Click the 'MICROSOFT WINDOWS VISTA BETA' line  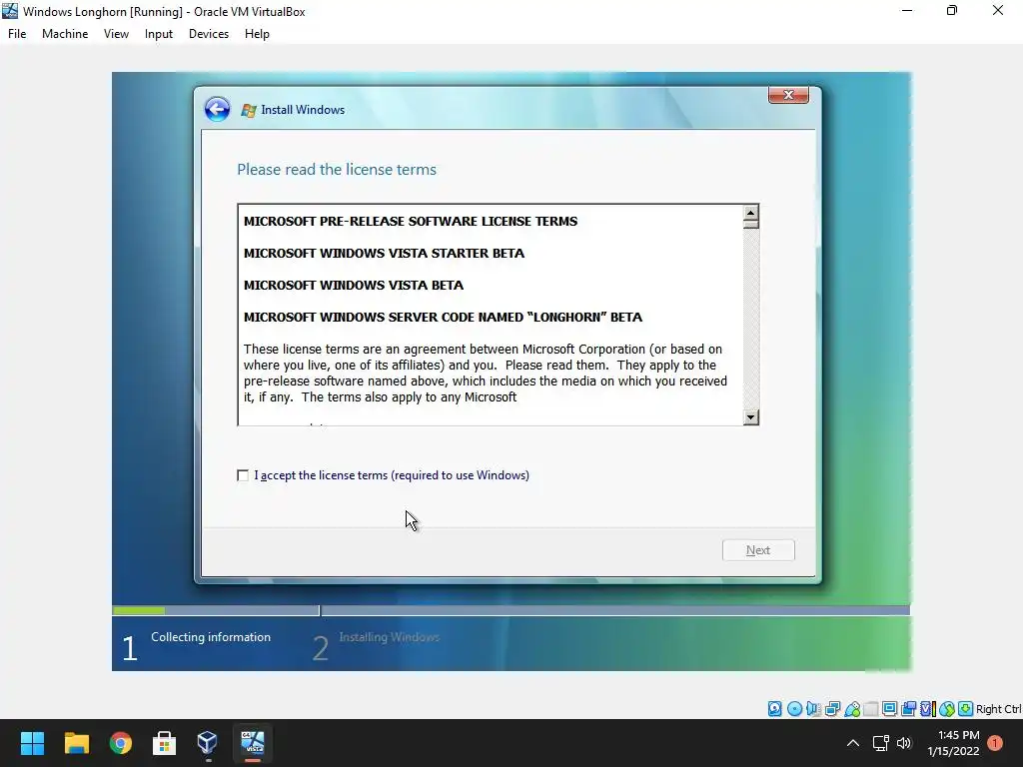354,285
